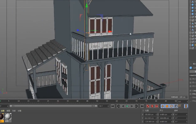This screenshot has height=124, width=196.
Task: Click the second radio button under 对象属性
Action: [x=190, y=82]
